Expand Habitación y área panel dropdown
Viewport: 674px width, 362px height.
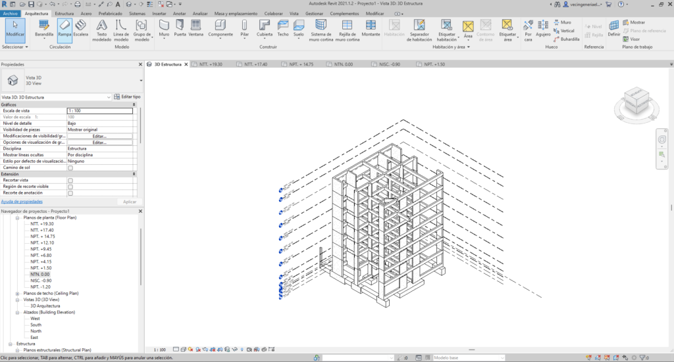451,47
